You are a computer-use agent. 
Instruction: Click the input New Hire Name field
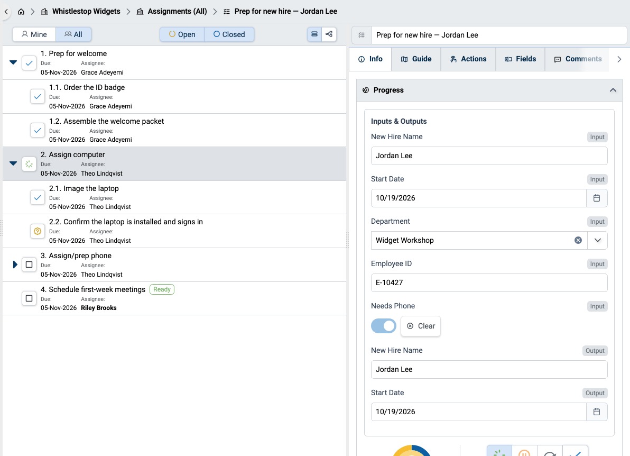click(x=489, y=156)
